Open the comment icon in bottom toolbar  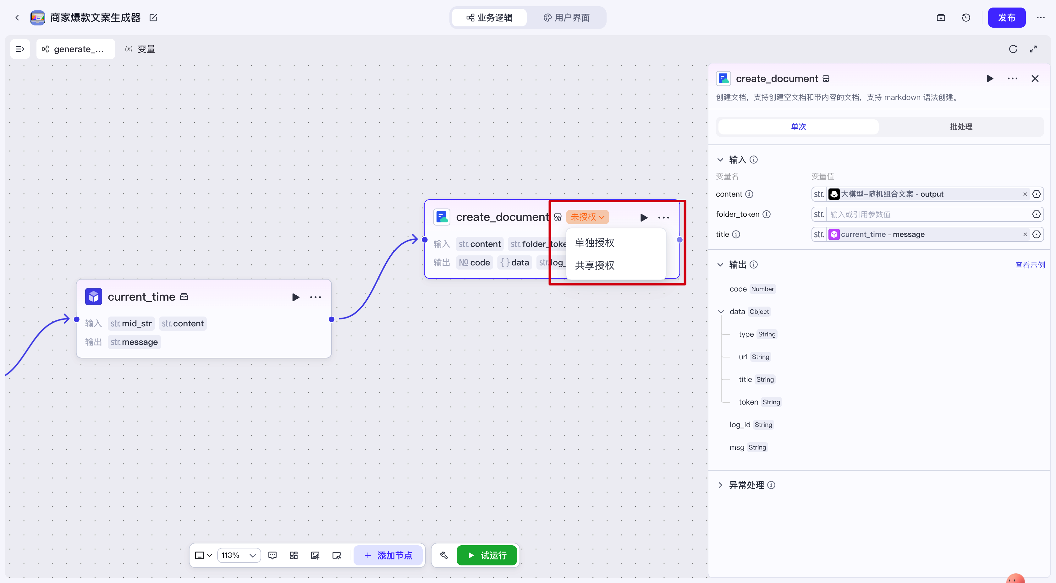tap(272, 555)
